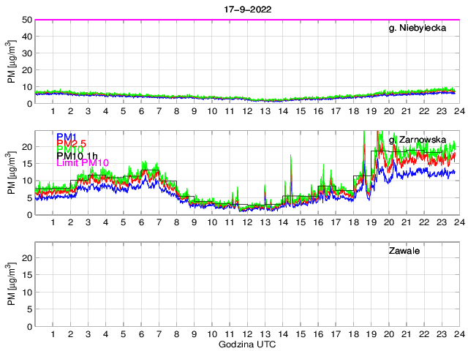This screenshot has height=351, width=468.
Task: Click the magenta Limit PM10 legend entry
Action: (83, 163)
